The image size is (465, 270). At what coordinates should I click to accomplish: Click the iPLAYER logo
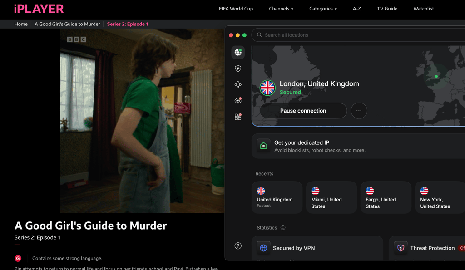click(x=39, y=9)
